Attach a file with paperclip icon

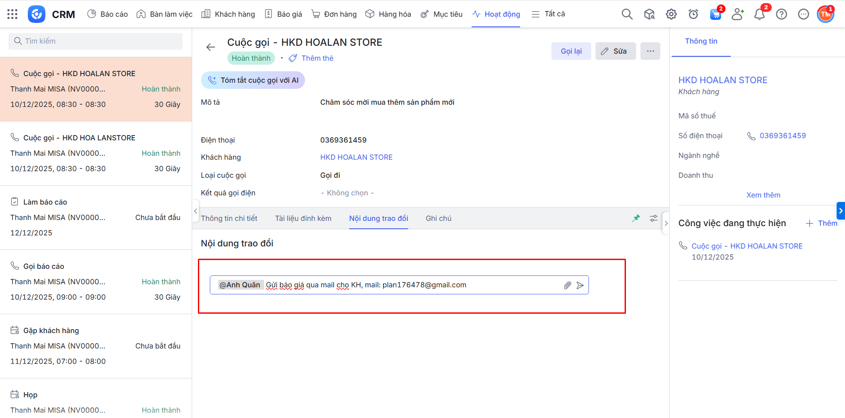coord(567,285)
